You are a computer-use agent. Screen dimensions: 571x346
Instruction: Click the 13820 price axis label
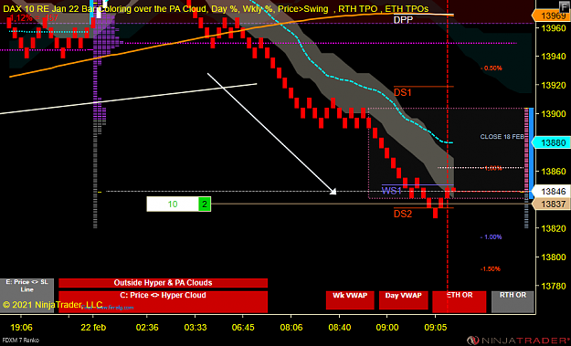coord(554,228)
